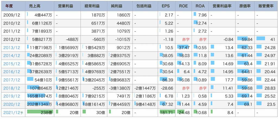
Task: Click the 2018/12 year link
Action: click(11, 88)
